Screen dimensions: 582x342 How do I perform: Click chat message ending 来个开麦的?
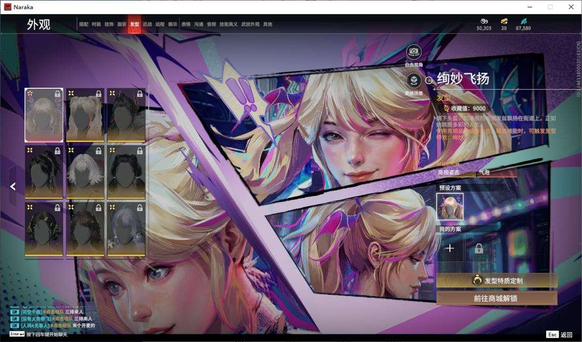pos(52,325)
